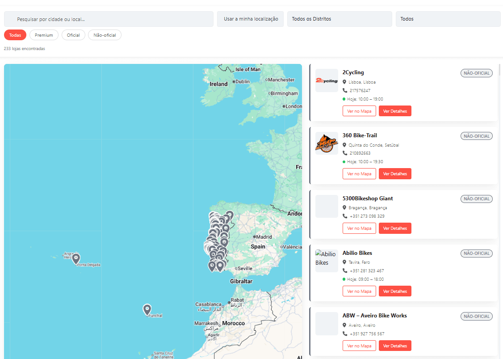Click 'Hoje: 10:00 – 19:30' hours text
Image resolution: width=503 pixels, height=359 pixels.
(x=365, y=162)
